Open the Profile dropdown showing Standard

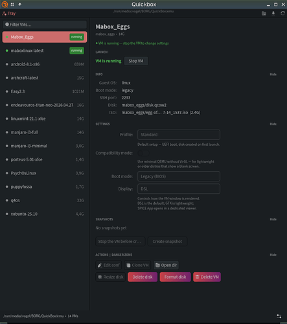coord(179,135)
